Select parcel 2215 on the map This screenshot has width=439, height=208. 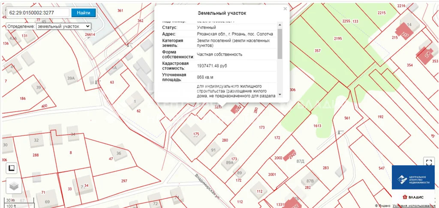(x=382, y=12)
